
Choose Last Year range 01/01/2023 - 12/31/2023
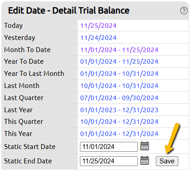click(x=119, y=110)
